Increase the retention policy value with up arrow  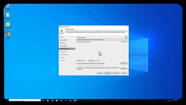[x=89, y=60]
